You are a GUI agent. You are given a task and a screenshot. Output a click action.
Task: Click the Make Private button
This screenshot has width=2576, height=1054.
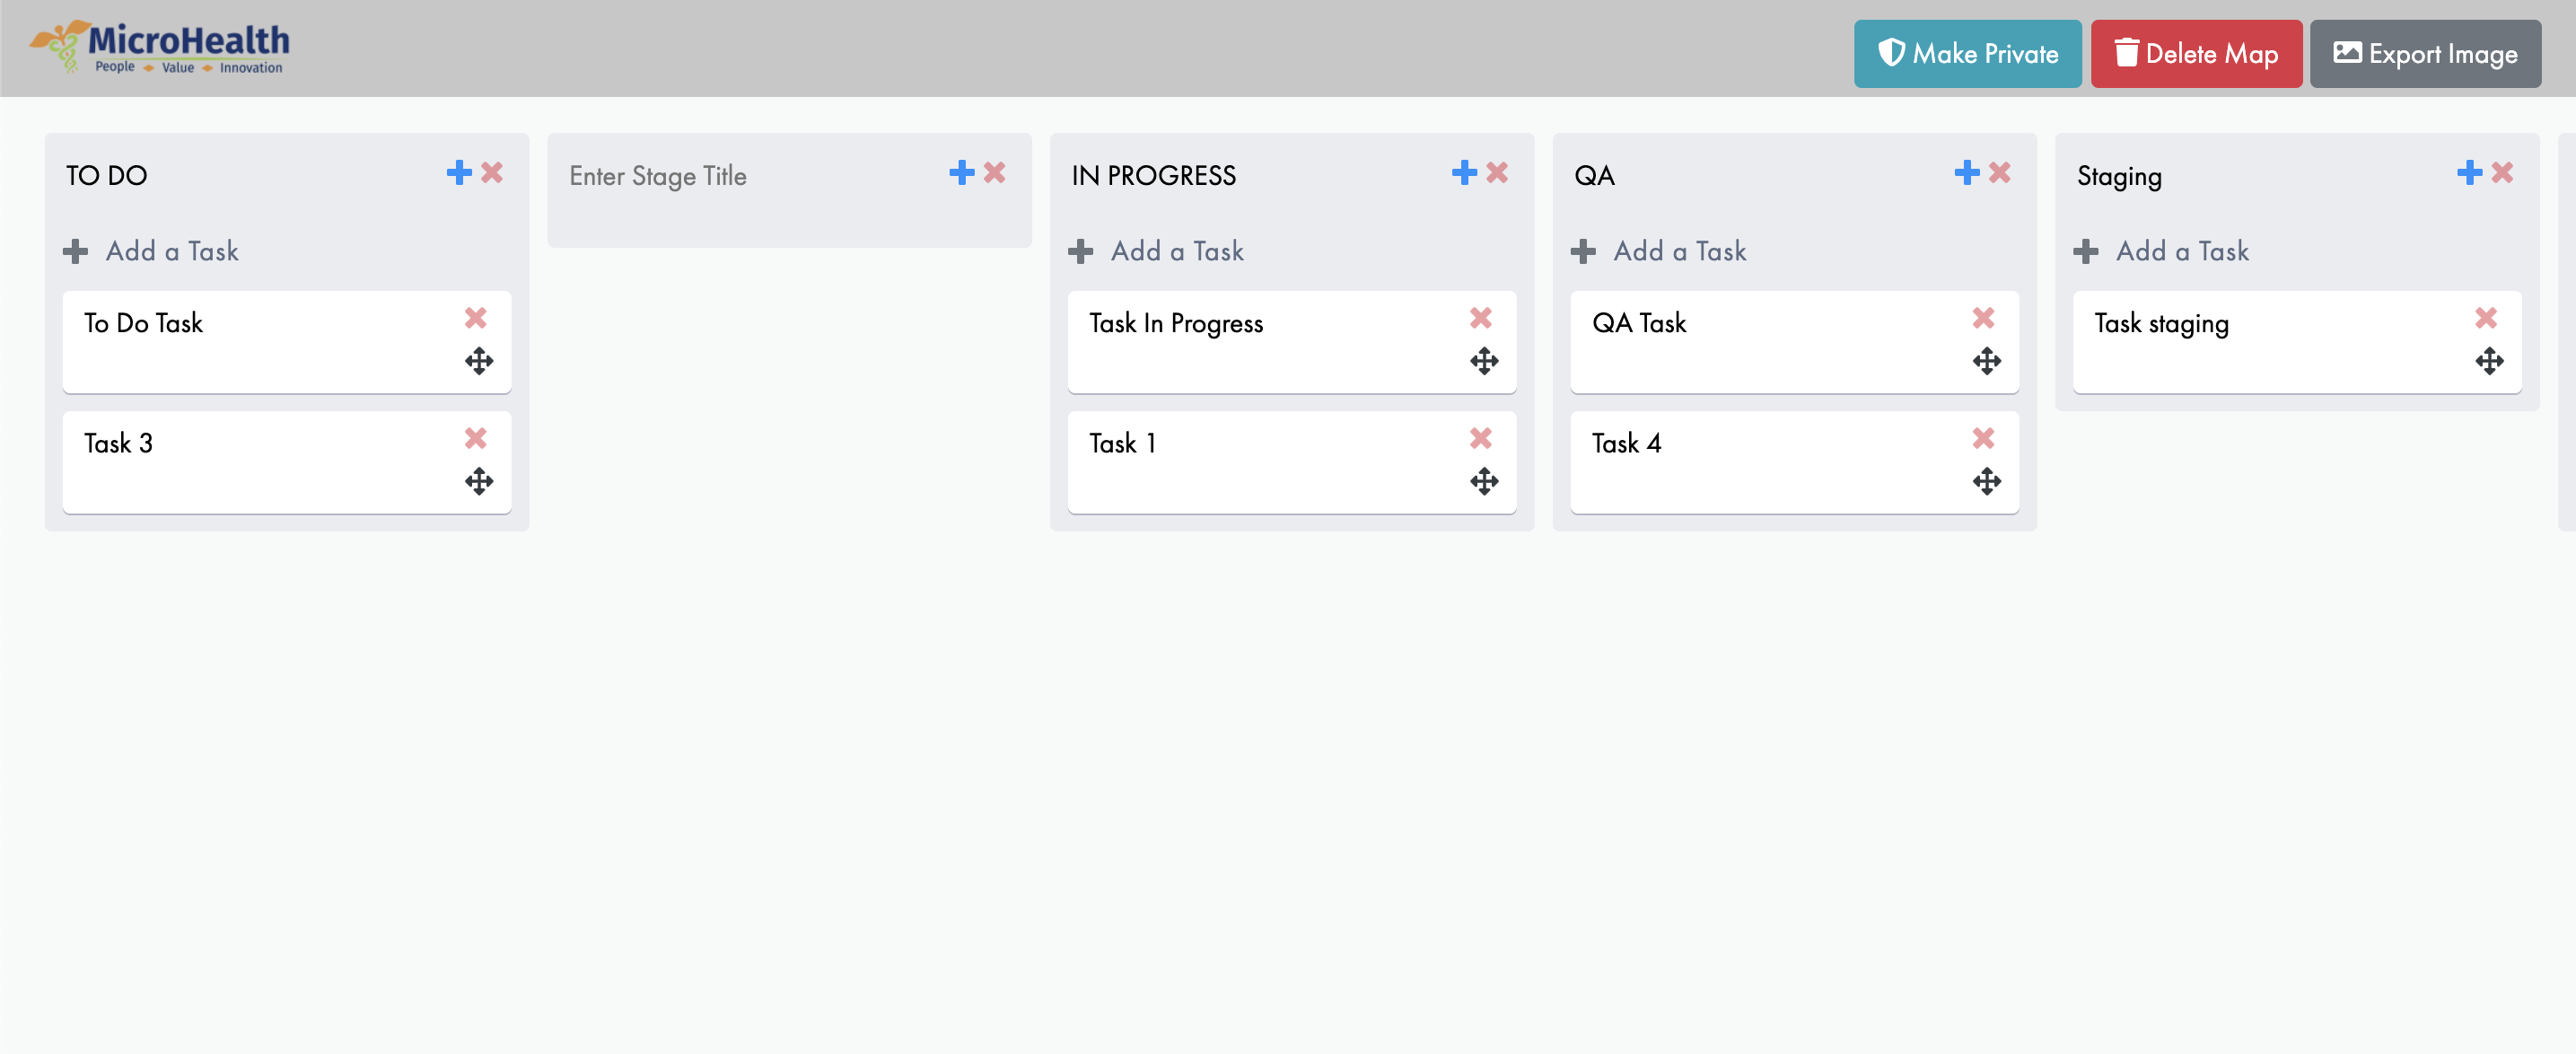point(1967,53)
